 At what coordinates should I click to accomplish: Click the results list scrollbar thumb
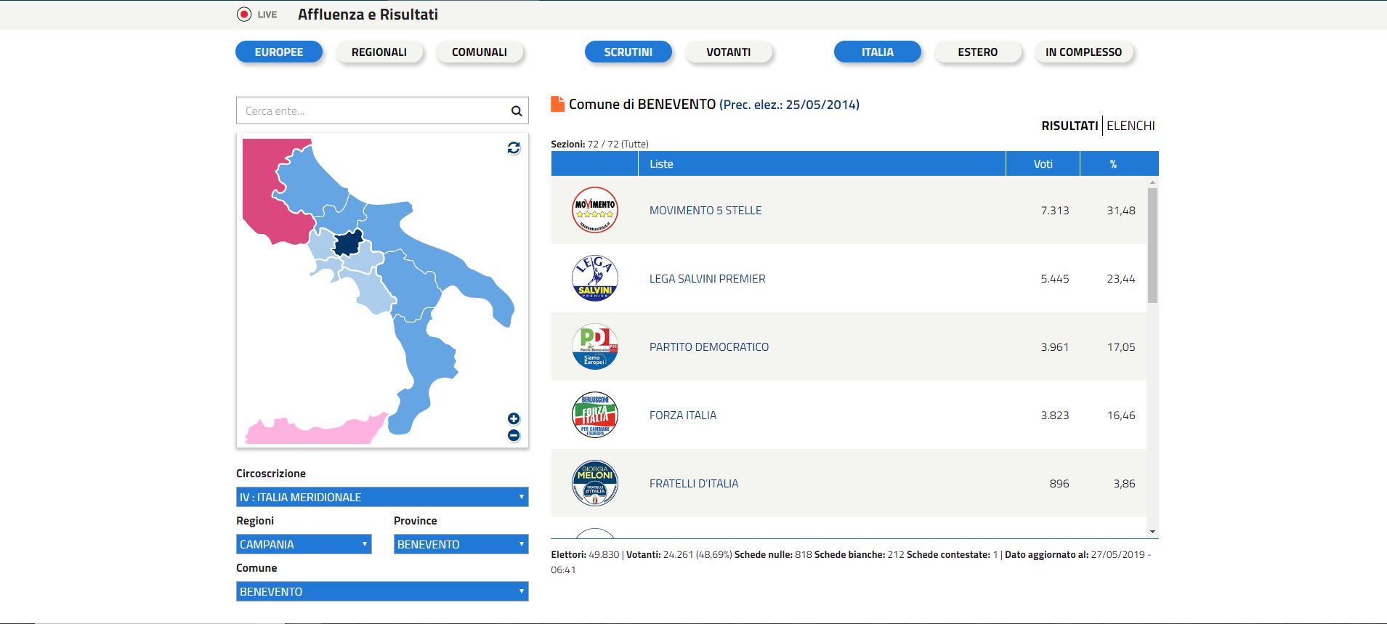coord(1152,245)
